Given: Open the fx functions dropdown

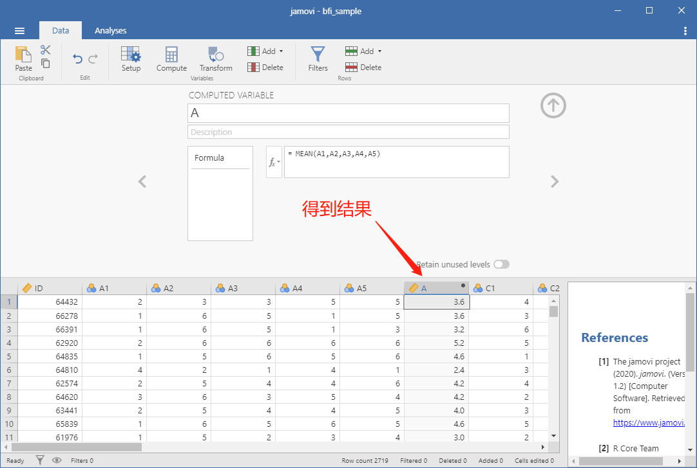Looking at the screenshot, I should (x=274, y=163).
